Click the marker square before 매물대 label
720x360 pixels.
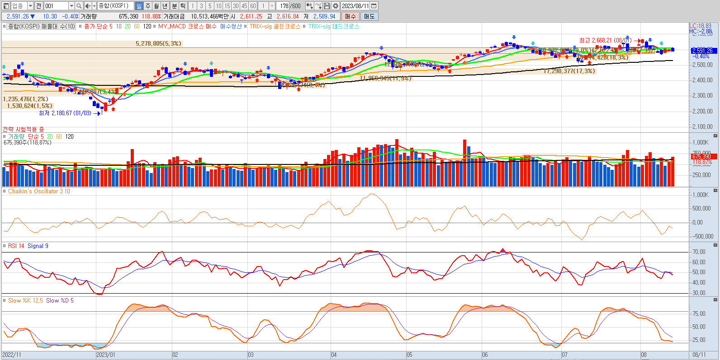5,27
